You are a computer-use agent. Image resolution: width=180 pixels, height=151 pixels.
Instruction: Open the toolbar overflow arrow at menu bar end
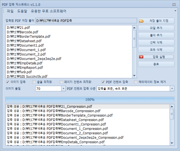tap(175, 11)
